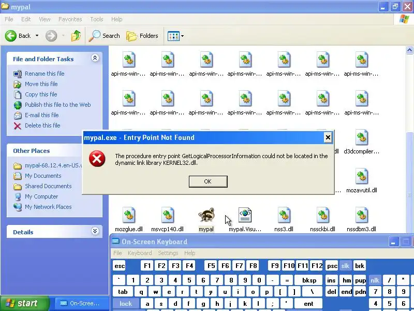
Task: Open the View menu in Explorer
Action: (45, 19)
